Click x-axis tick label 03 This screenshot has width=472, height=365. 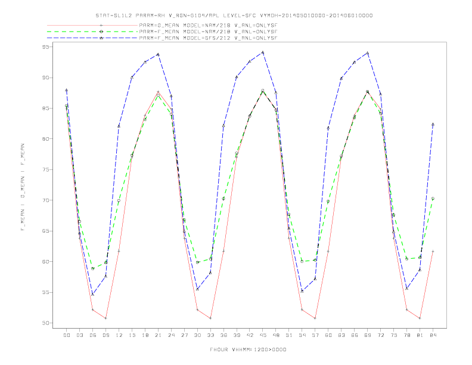[x=80, y=335]
